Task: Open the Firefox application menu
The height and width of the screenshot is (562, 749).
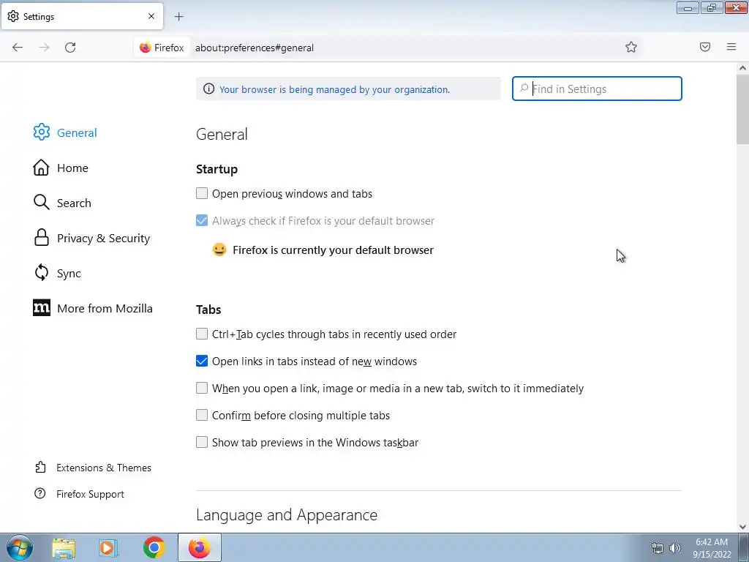Action: pyautogui.click(x=731, y=47)
